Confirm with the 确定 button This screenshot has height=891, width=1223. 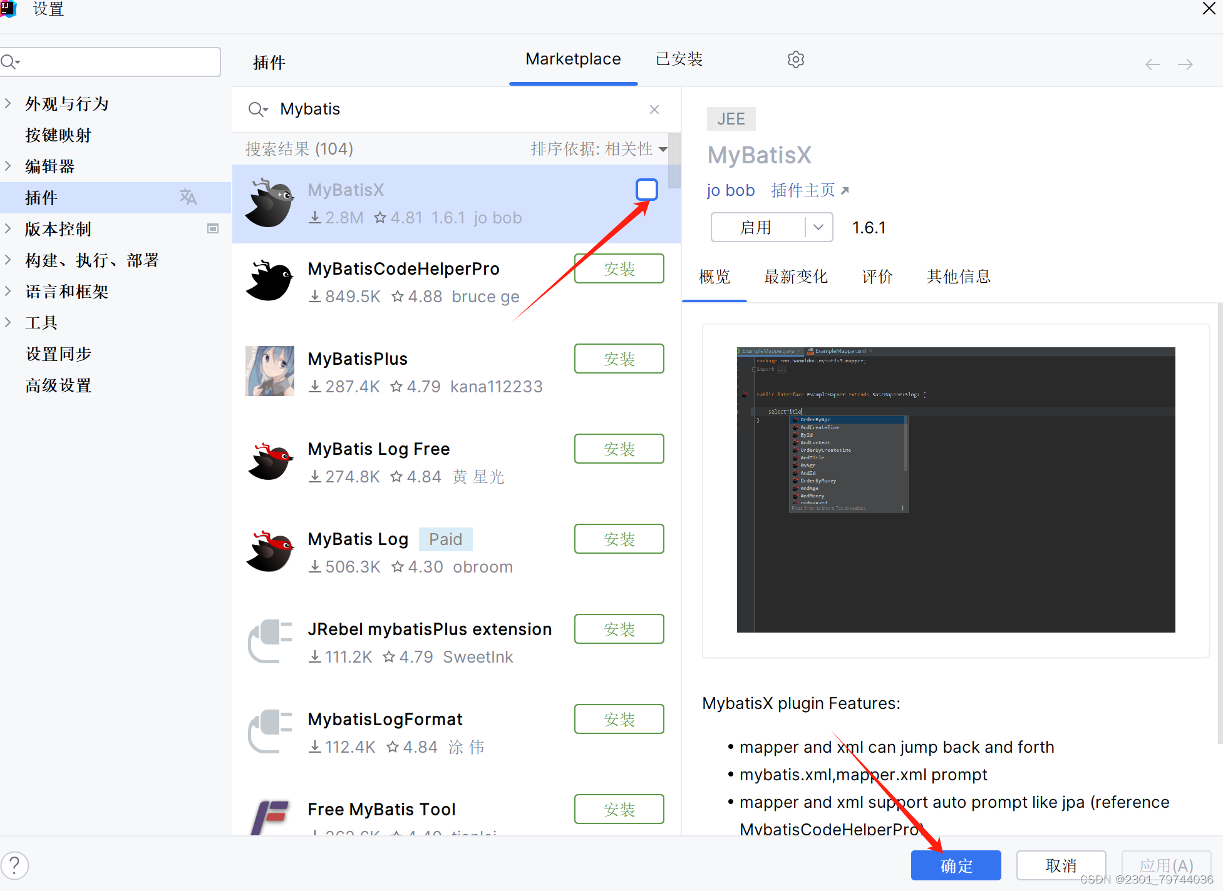(x=956, y=865)
